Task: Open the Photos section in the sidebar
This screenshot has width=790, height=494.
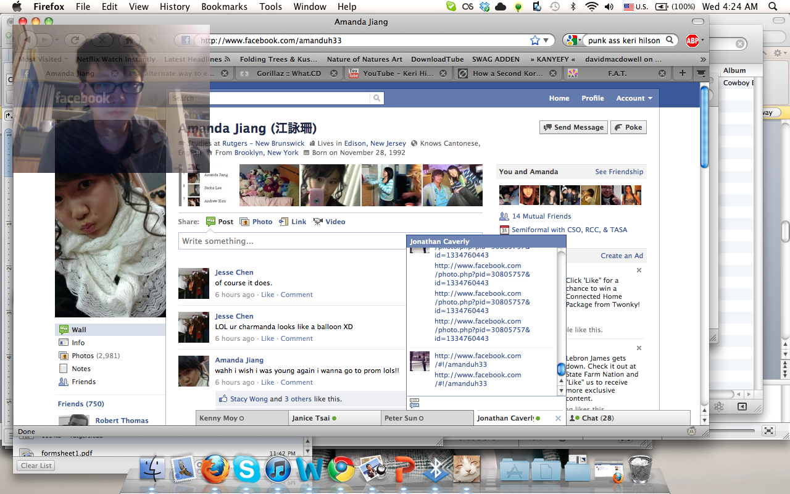Action: (83, 356)
